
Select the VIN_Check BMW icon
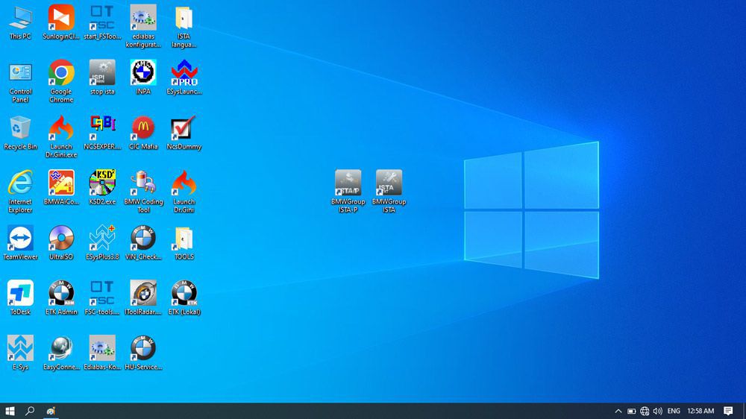click(x=143, y=243)
